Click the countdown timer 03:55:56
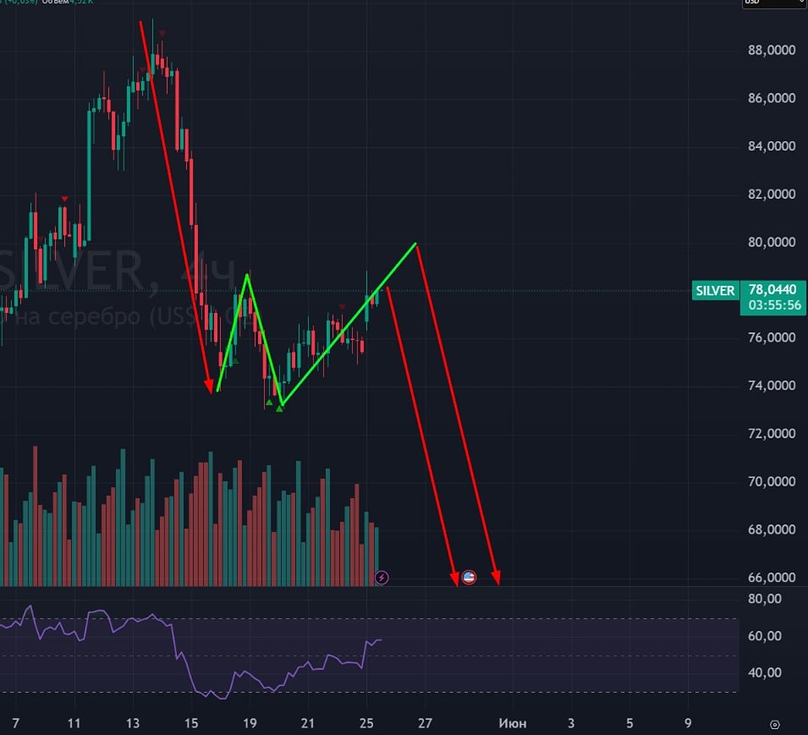The height and width of the screenshot is (735, 808). [x=774, y=305]
